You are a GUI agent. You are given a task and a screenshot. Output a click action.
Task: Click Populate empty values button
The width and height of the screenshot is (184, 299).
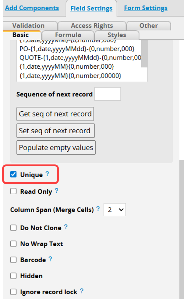tap(56, 148)
